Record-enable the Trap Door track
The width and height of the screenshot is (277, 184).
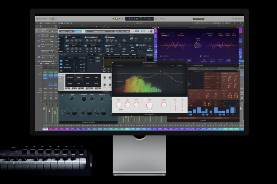pos(46,31)
